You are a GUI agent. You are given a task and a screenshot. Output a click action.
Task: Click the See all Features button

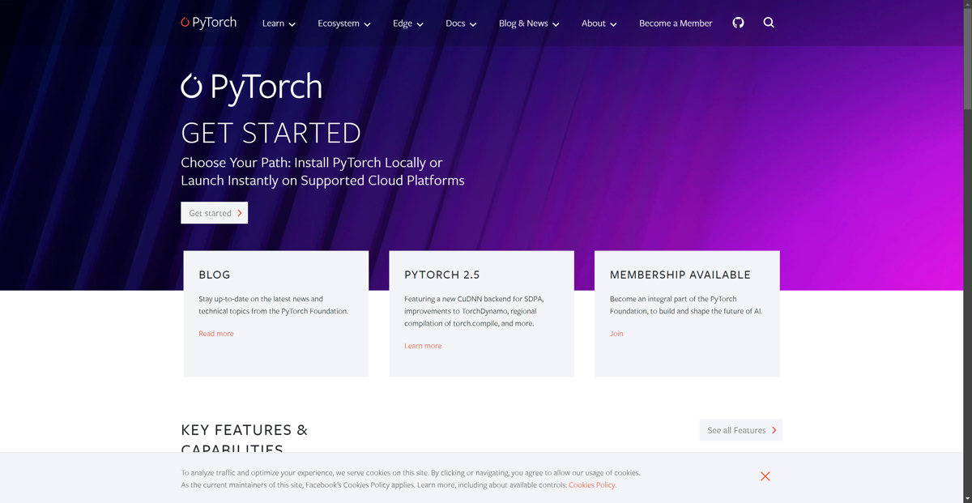(741, 430)
